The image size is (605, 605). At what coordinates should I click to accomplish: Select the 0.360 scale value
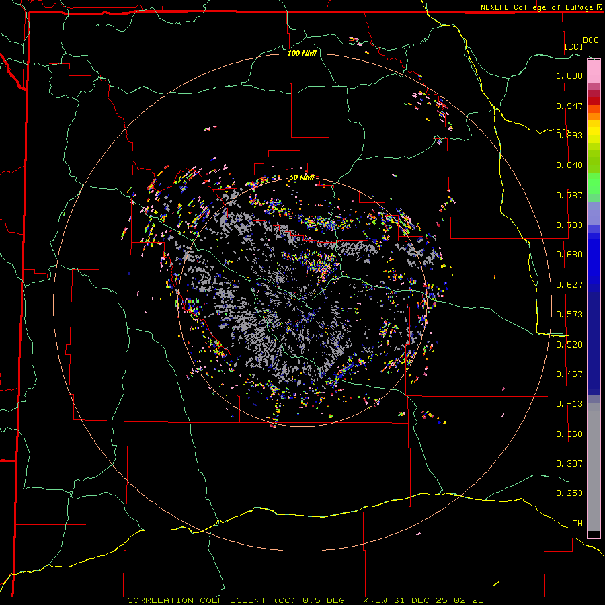click(x=569, y=434)
